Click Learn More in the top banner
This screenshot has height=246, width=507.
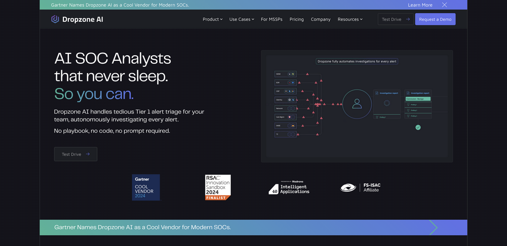click(420, 5)
